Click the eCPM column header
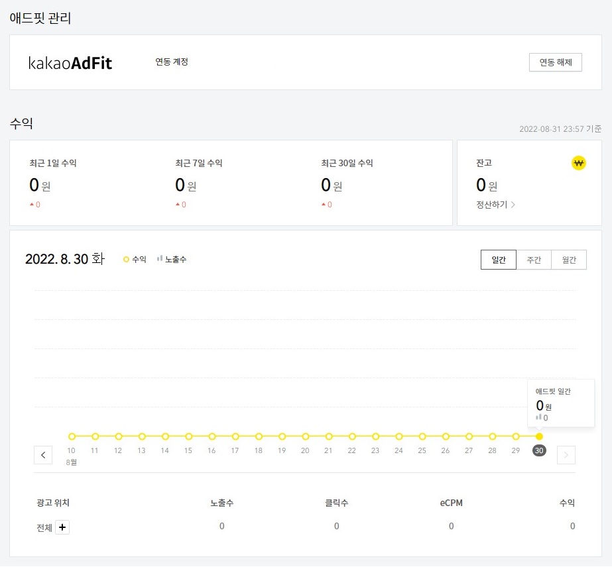 pyautogui.click(x=451, y=503)
